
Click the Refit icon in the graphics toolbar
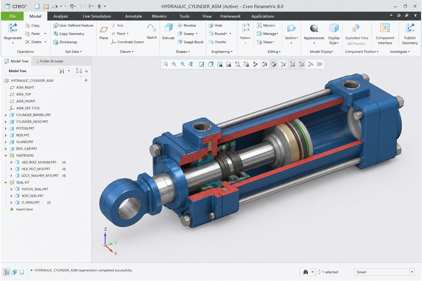pos(165,64)
